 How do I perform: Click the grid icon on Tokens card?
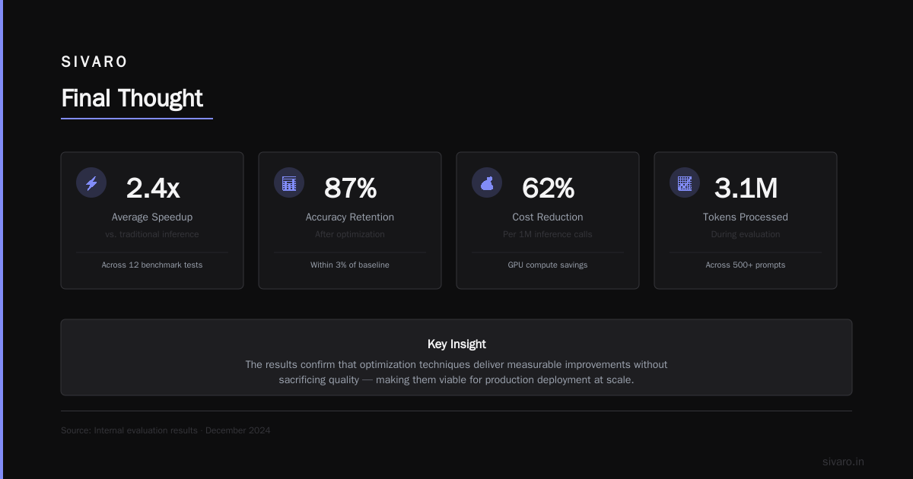(685, 182)
